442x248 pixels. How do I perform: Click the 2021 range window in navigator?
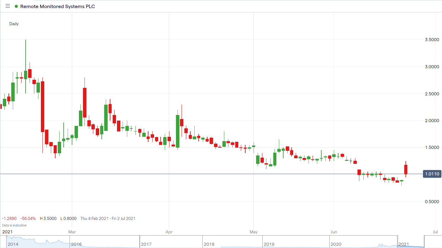coord(411,242)
